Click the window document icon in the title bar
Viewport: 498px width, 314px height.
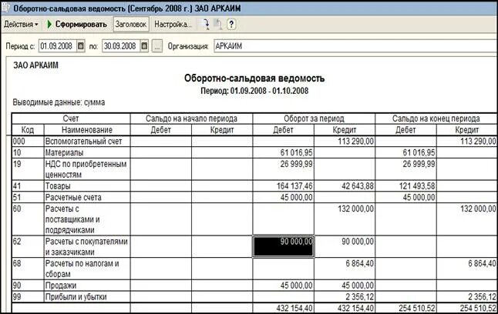point(5,8)
